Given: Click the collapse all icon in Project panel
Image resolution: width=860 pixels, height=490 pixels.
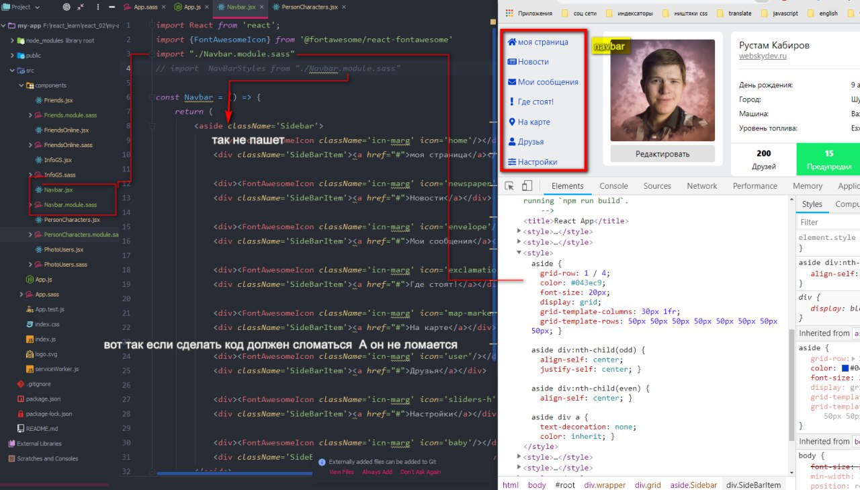Looking at the screenshot, I should tap(81, 7).
